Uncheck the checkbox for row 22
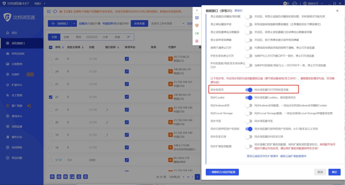The width and height of the screenshot is (345, 185). point(51,97)
